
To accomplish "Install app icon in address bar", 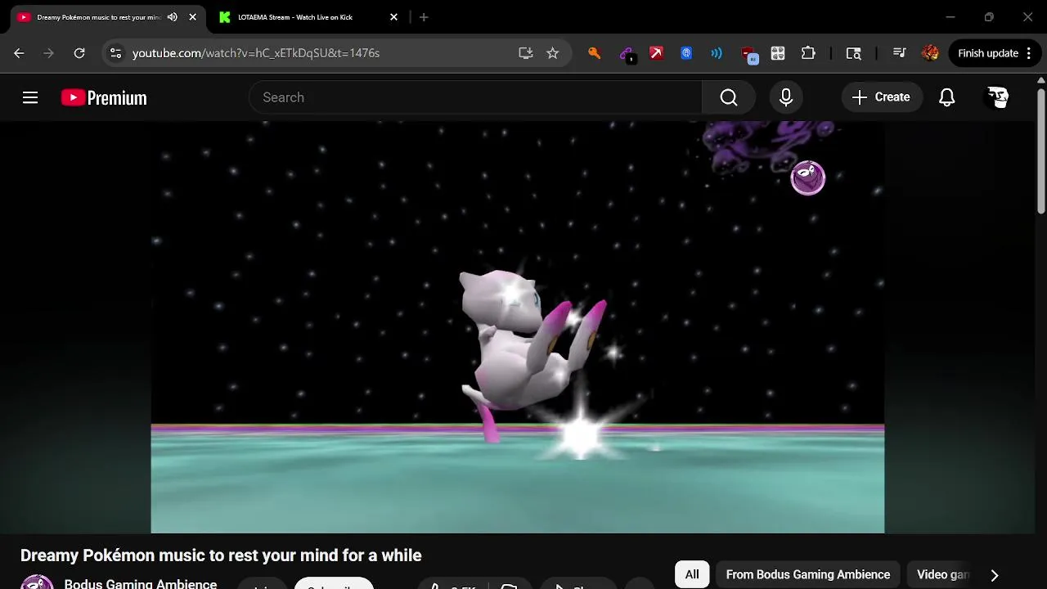I will click(526, 53).
